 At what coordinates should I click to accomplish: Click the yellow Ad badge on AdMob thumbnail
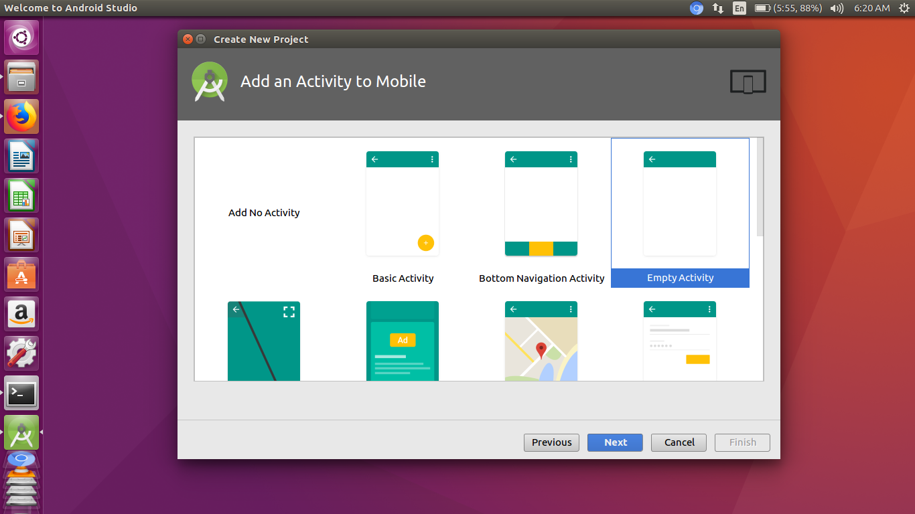[x=403, y=340]
